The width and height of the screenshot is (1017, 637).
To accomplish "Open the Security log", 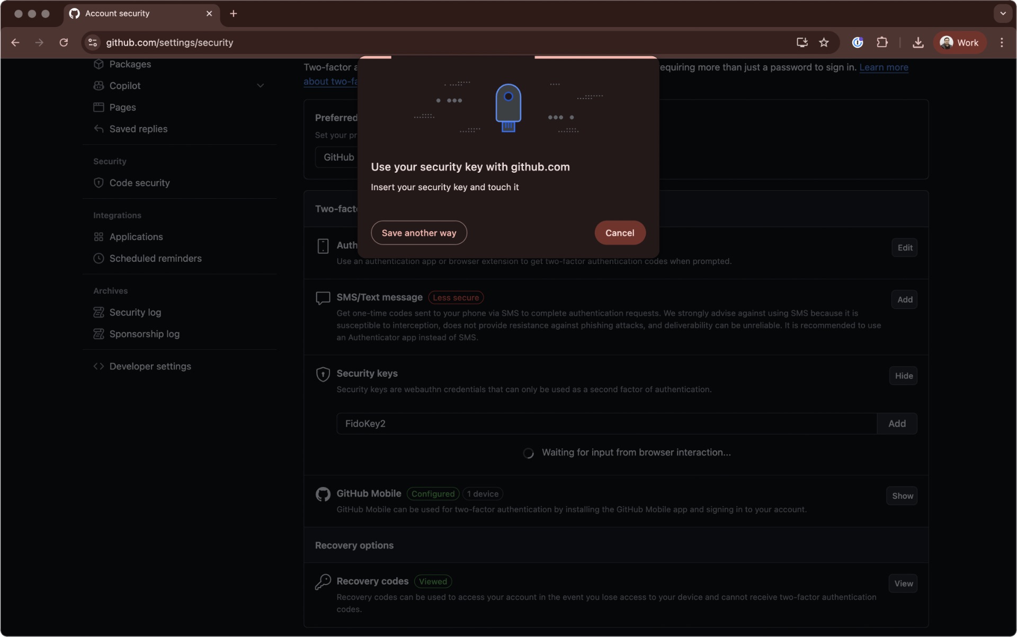I will pyautogui.click(x=135, y=313).
